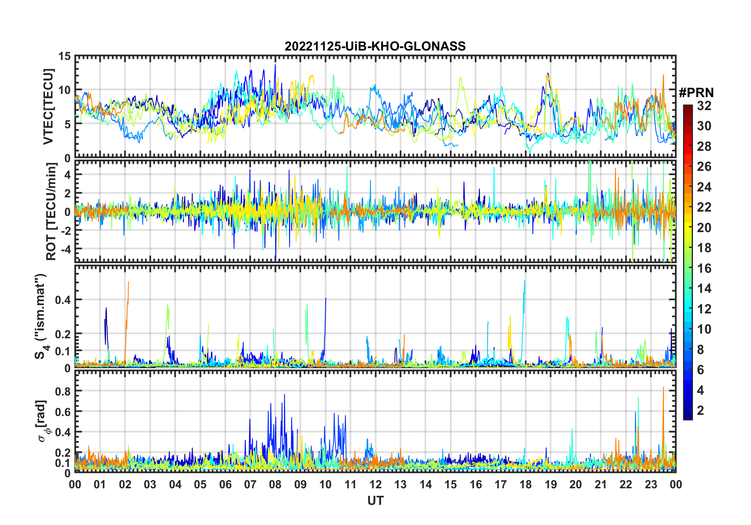Click x-axis tick label 12
Screen dimensions: 751x525
click(x=375, y=484)
